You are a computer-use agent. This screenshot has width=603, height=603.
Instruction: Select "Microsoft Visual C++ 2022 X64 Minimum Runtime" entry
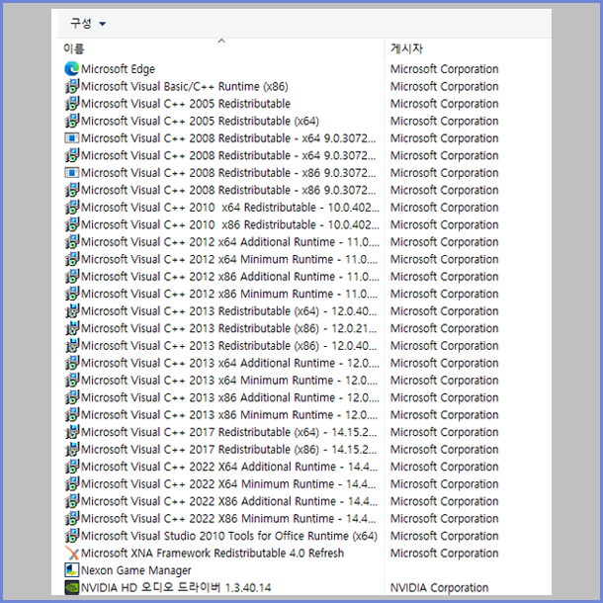point(228,483)
